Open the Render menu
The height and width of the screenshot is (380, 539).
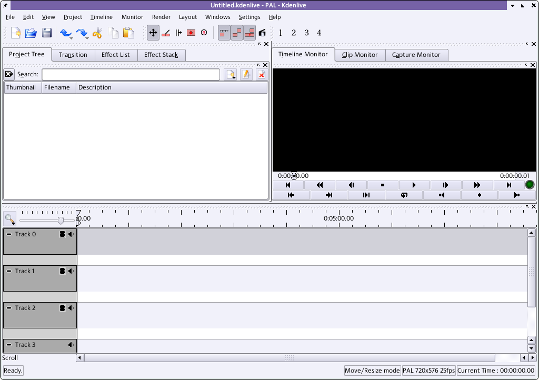[x=161, y=17]
